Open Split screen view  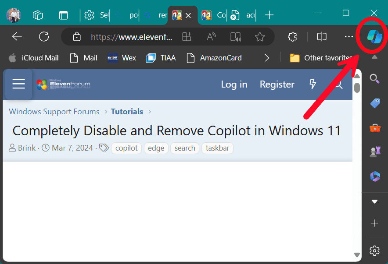(322, 37)
